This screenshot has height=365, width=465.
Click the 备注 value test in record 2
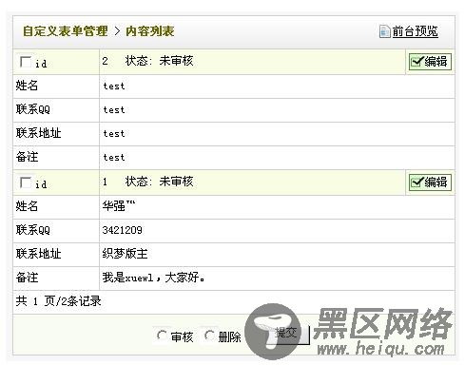click(x=114, y=157)
